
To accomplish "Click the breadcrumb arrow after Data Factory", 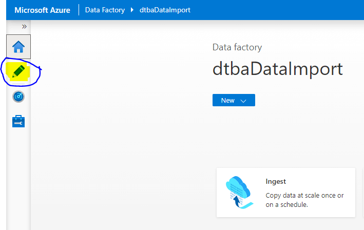I will coord(132,10).
